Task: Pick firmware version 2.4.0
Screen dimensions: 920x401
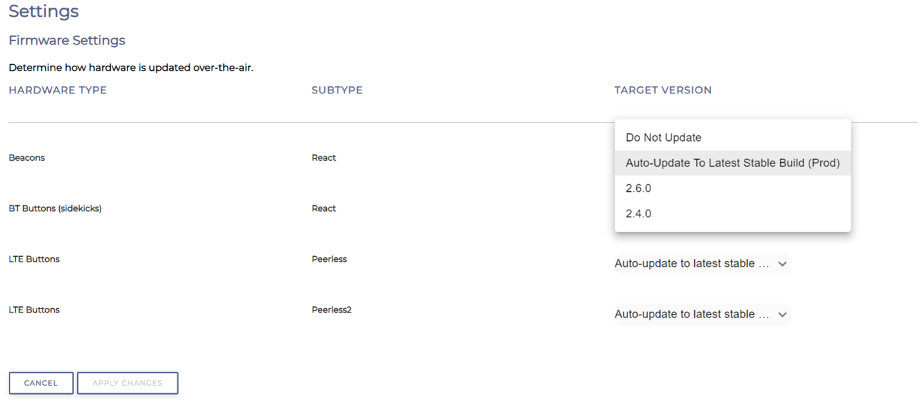Action: click(x=733, y=213)
